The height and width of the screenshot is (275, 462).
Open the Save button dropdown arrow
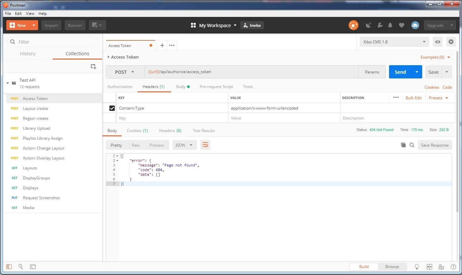(x=447, y=72)
